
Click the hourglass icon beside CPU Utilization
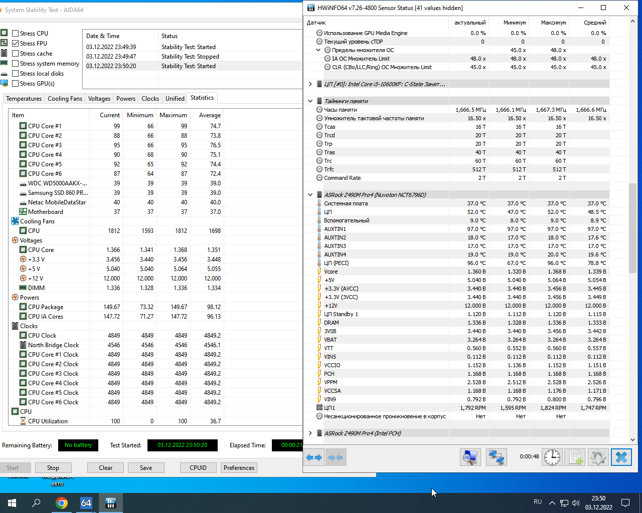[23, 421]
